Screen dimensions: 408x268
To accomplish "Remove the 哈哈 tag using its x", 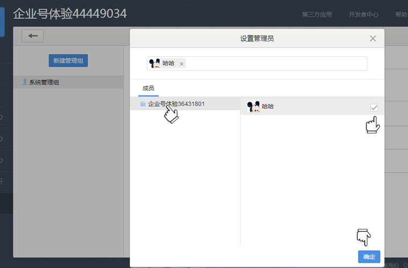I will pos(181,64).
